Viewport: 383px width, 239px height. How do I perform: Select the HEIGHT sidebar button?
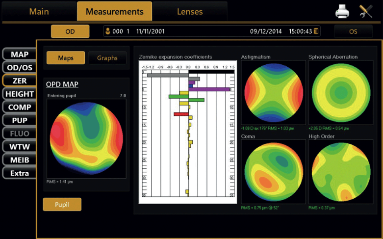click(20, 94)
